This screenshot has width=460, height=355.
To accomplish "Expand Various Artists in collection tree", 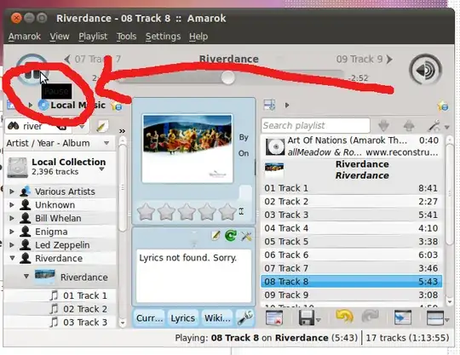I will point(12,192).
